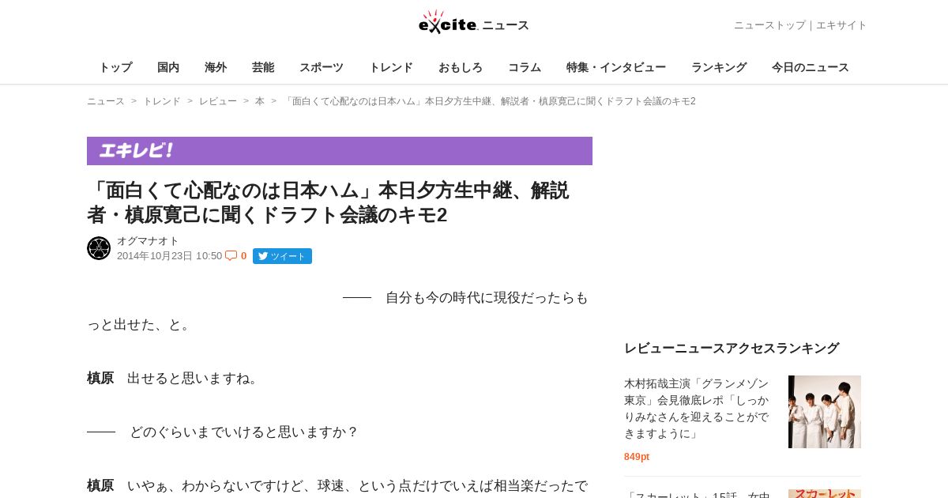Open 国内 news section
948x498 pixels.
click(168, 67)
